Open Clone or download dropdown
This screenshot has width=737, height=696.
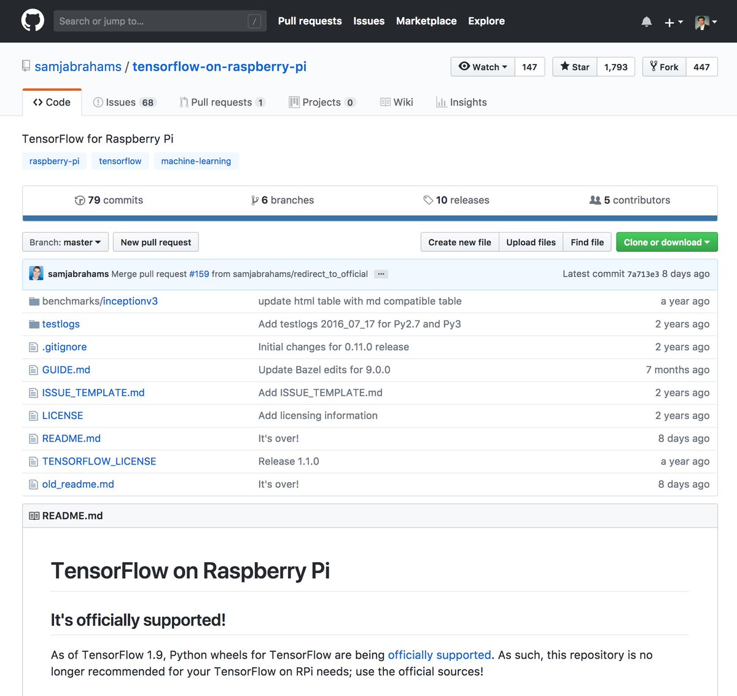[x=667, y=242]
